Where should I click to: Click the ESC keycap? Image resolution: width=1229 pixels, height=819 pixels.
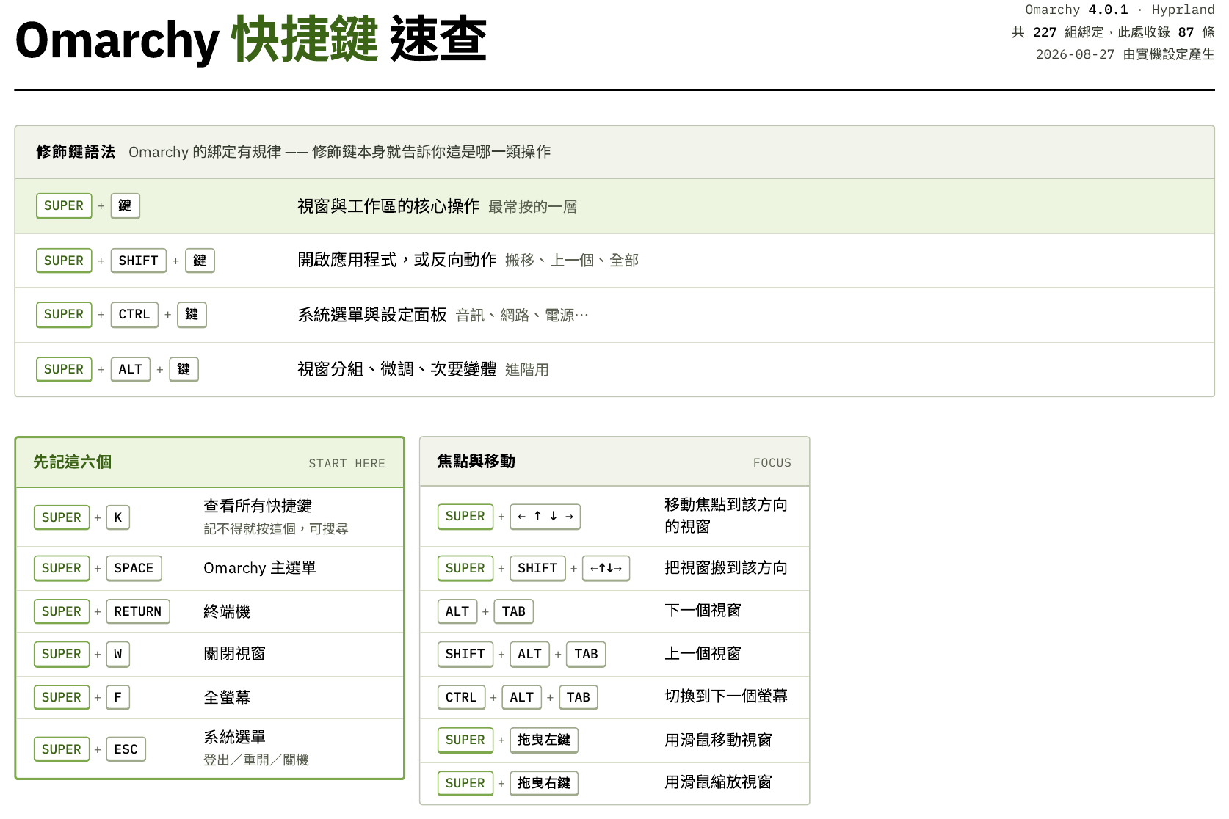coord(126,749)
